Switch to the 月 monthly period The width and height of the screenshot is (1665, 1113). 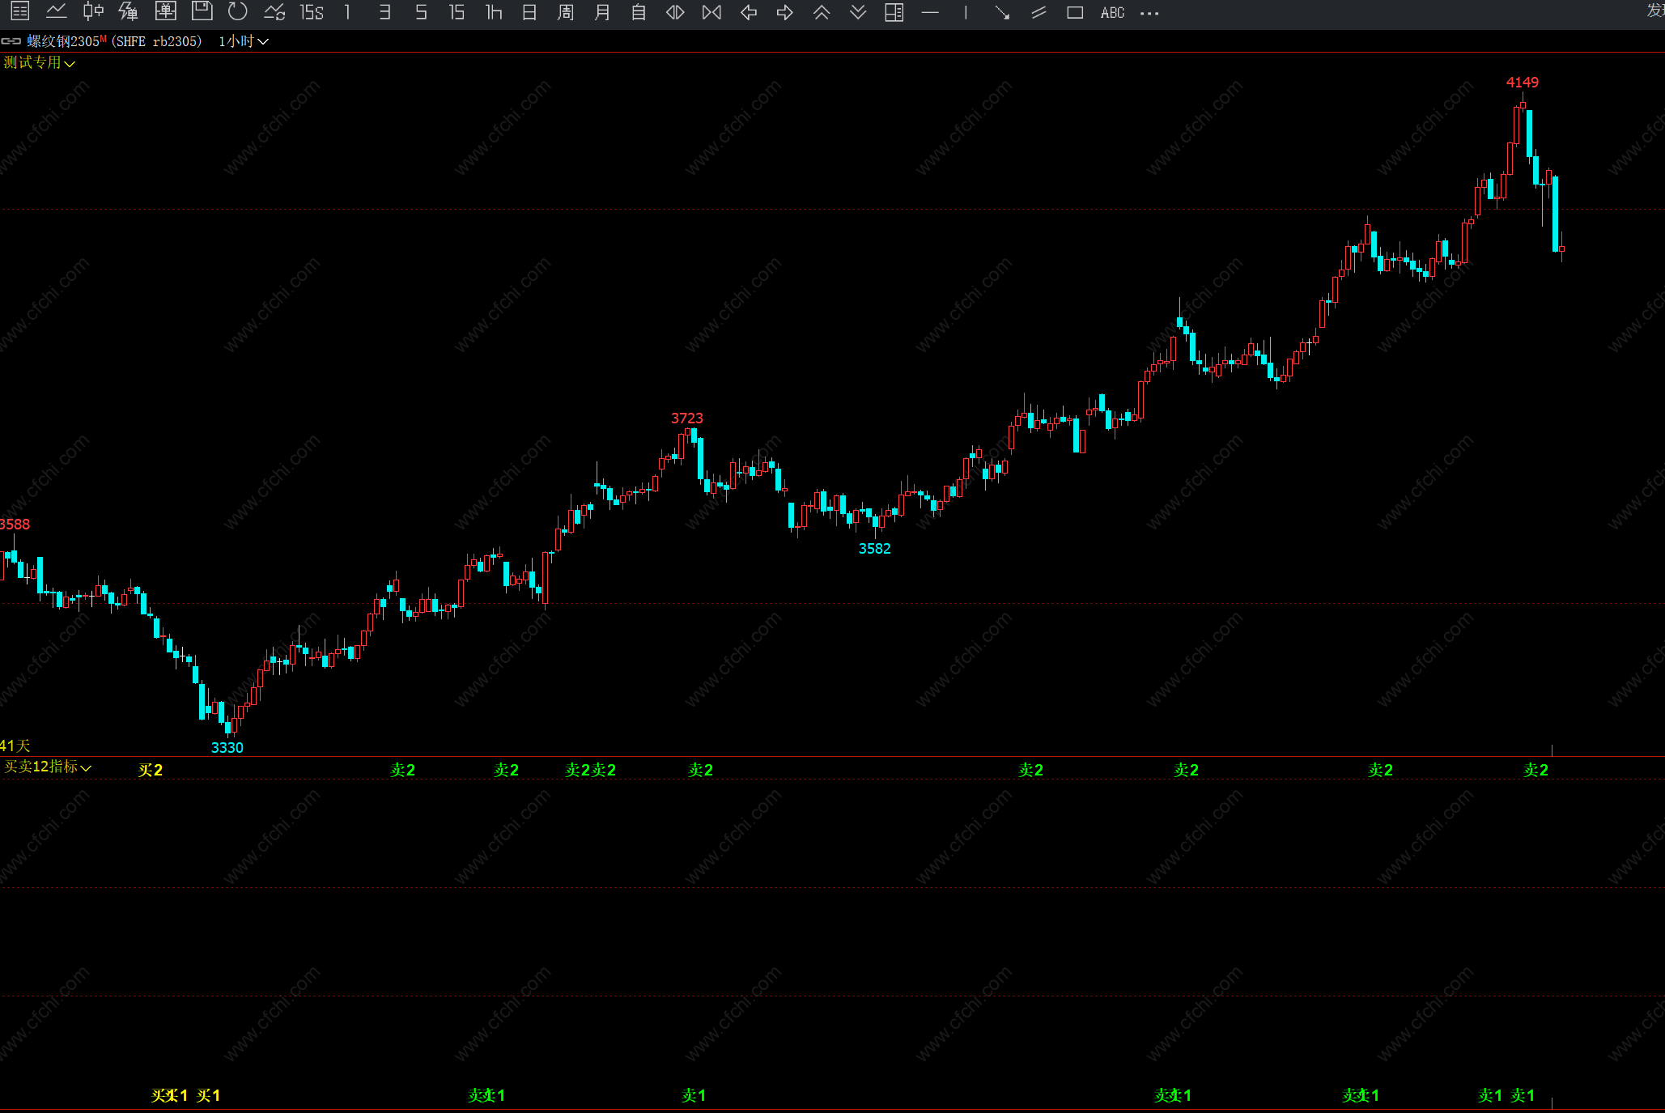coord(602,12)
